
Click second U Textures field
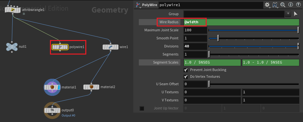(x=271, y=92)
